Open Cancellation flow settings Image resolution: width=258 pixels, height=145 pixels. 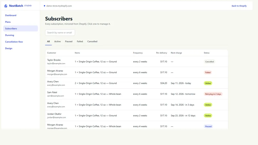point(14,42)
